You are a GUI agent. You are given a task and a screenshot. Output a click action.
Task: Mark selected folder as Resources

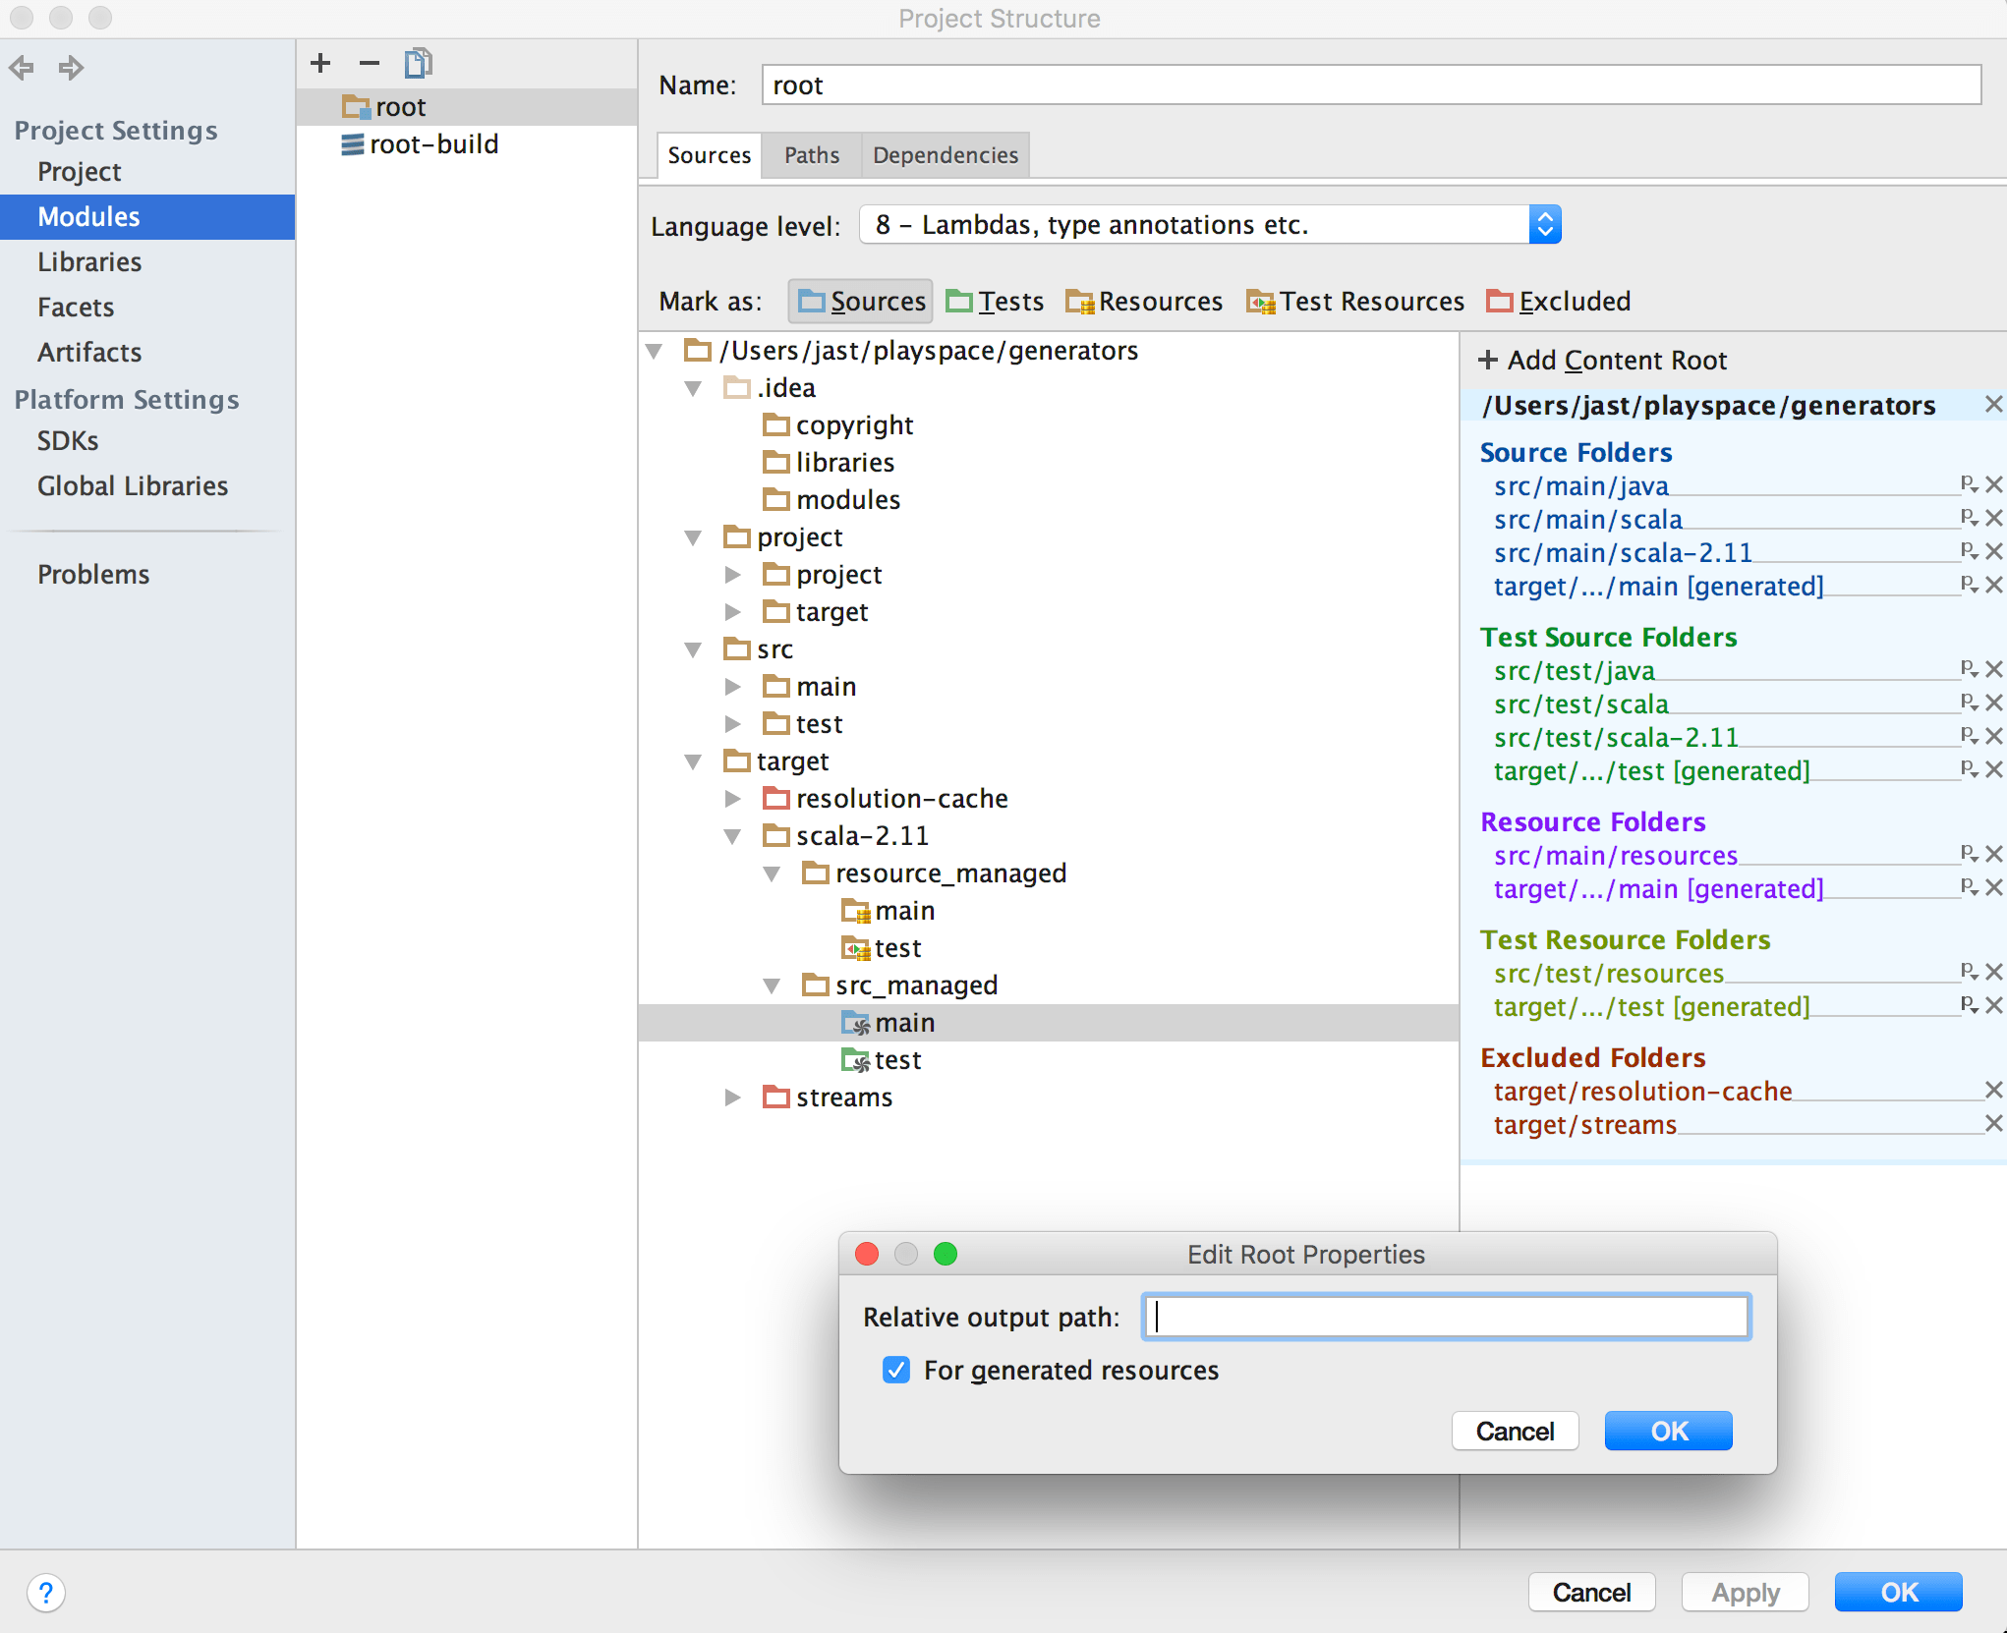(1143, 301)
